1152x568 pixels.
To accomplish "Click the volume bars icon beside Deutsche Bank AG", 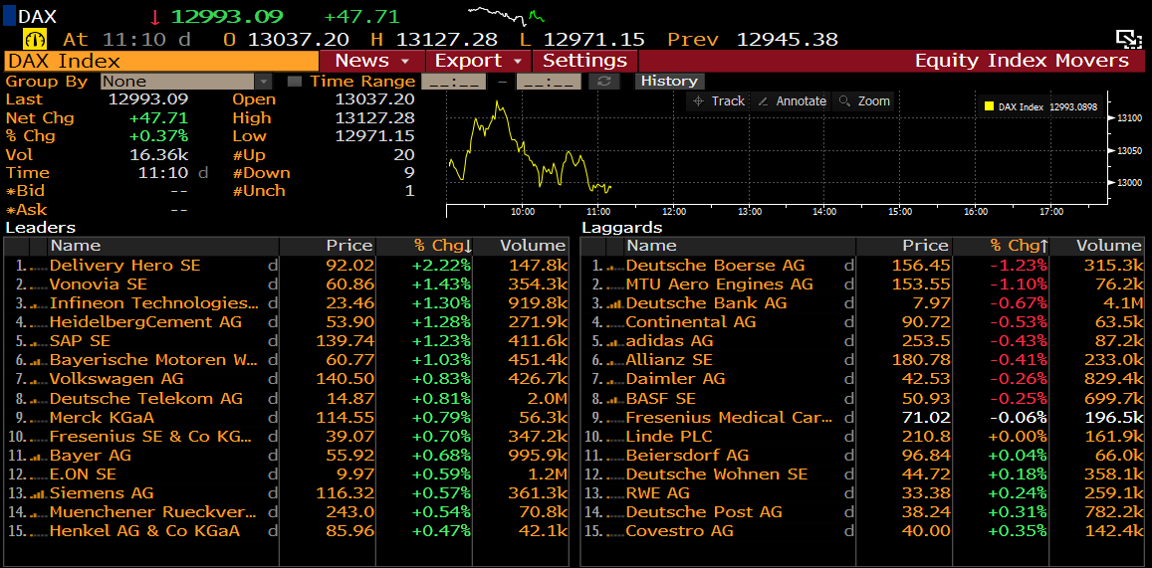I will pos(615,303).
